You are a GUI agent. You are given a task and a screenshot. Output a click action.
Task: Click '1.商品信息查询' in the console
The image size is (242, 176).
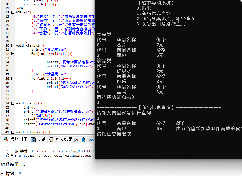pyautogui.click(x=154, y=13)
